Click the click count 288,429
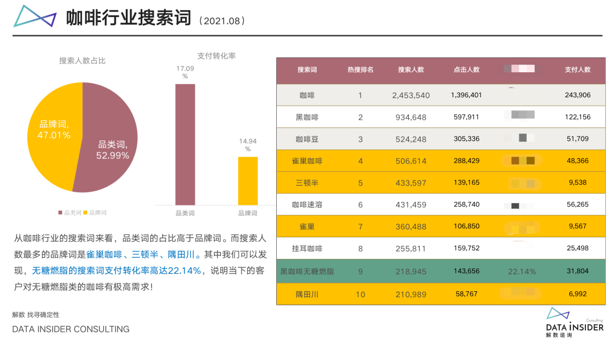The height and width of the screenshot is (342, 615). [466, 160]
